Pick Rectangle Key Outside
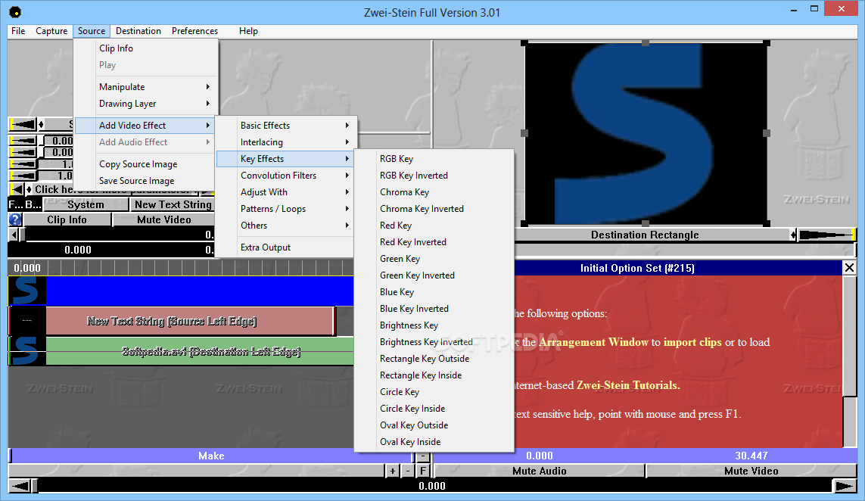This screenshot has width=865, height=501. 434,359
